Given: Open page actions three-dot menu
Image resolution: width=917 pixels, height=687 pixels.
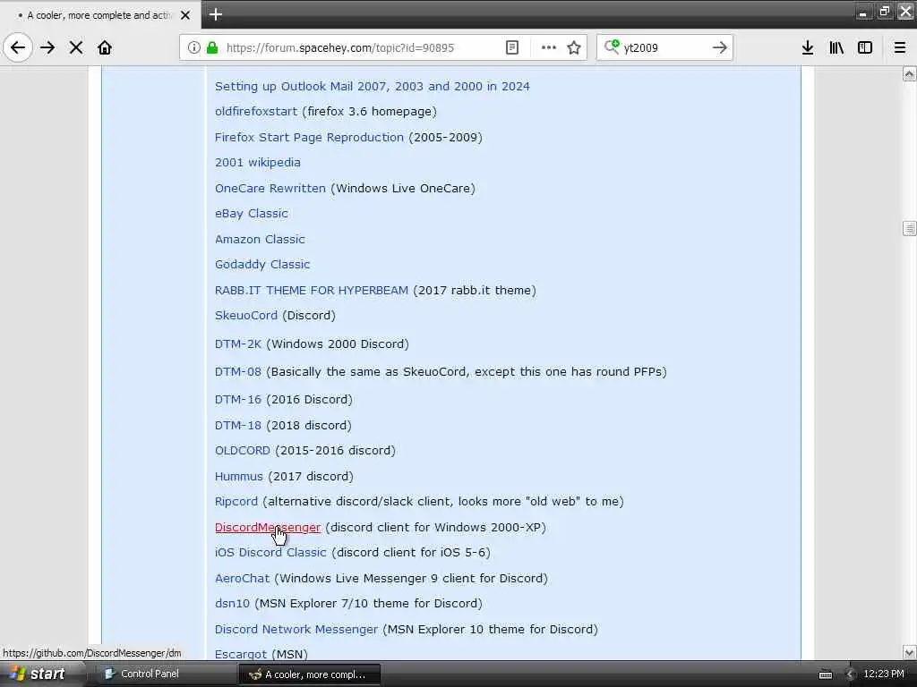Looking at the screenshot, I should pyautogui.click(x=549, y=47).
